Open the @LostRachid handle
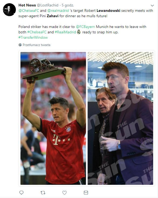 pyautogui.click(x=48, y=5)
